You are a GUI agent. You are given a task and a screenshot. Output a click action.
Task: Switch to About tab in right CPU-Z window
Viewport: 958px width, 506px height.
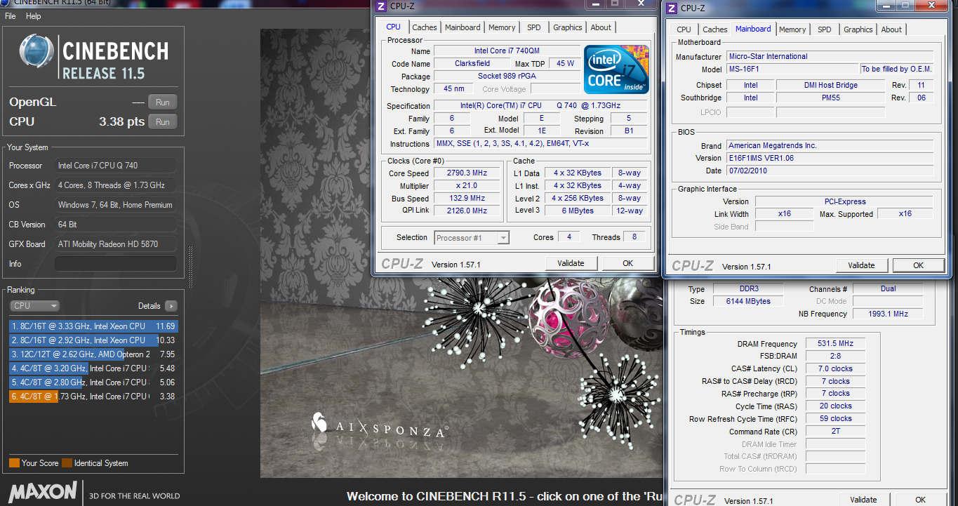pyautogui.click(x=891, y=29)
